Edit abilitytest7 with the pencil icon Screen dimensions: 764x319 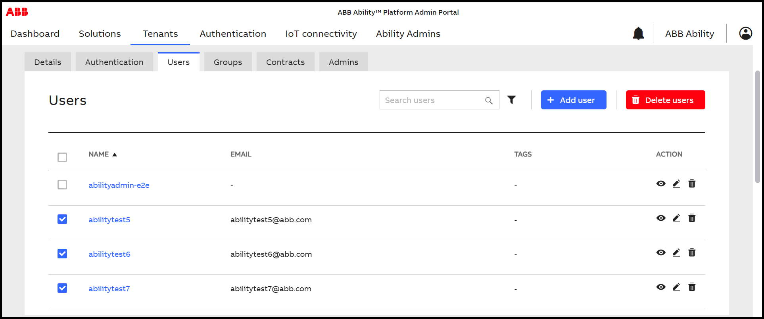point(676,287)
